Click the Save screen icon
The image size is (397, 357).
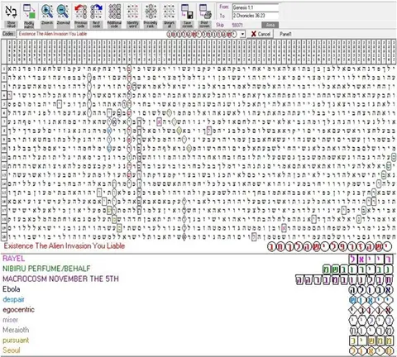click(x=187, y=12)
